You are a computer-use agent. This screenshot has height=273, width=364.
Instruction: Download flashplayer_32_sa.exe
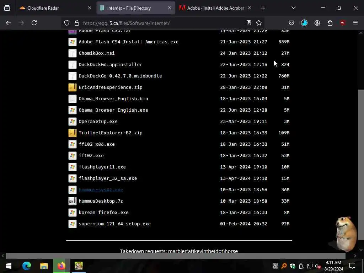point(108,178)
